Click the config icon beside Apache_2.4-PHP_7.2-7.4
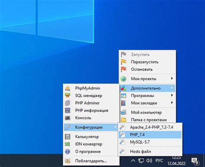205x167 pixels. click(122, 127)
